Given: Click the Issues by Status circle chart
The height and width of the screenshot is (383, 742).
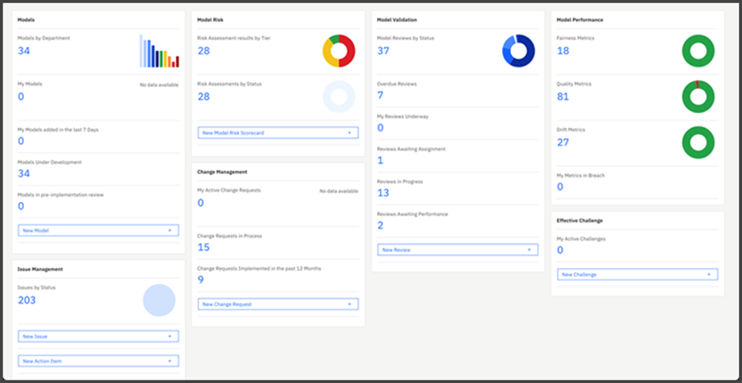Looking at the screenshot, I should point(159,300).
